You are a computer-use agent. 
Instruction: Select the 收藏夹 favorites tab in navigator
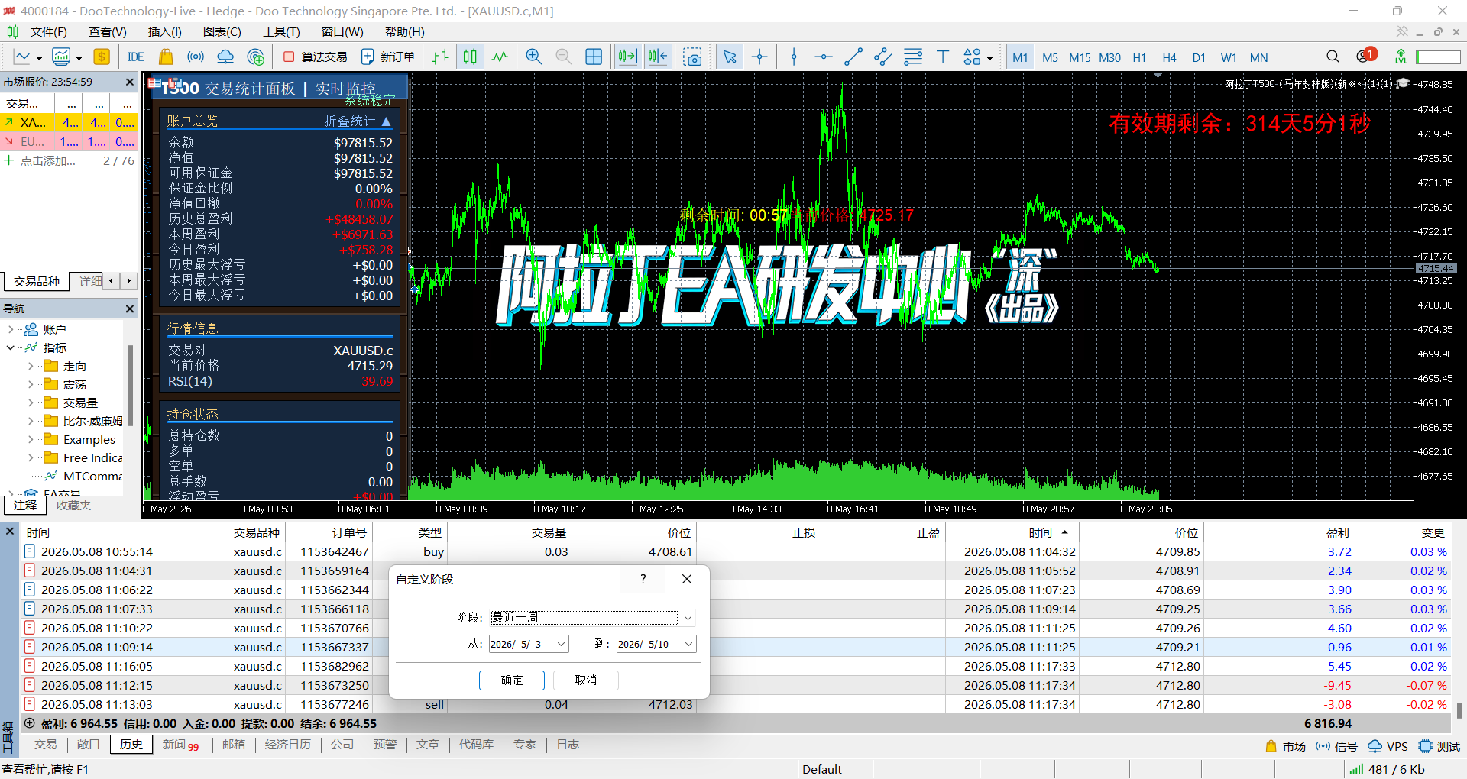73,506
